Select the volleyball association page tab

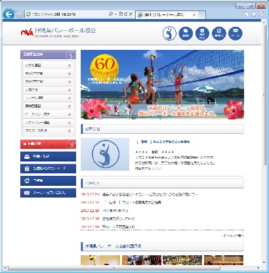(x=166, y=15)
